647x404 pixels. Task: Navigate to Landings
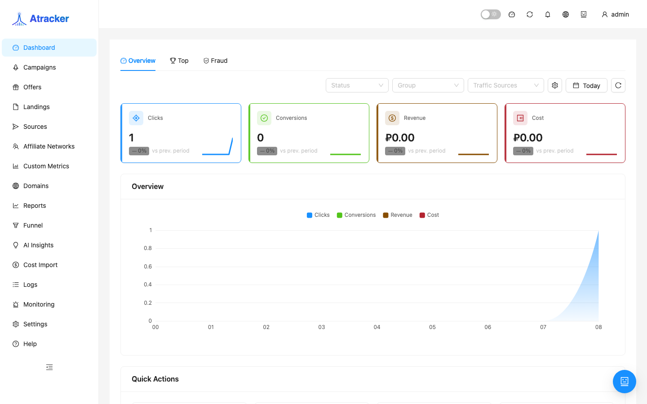coord(49,107)
